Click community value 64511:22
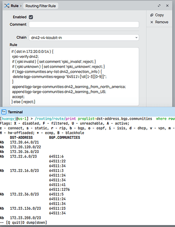 (58, 161)
